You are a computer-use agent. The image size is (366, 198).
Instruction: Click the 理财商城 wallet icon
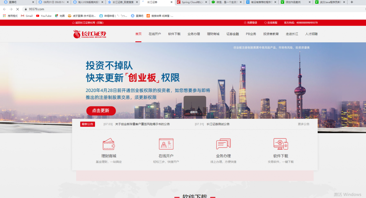109,144
